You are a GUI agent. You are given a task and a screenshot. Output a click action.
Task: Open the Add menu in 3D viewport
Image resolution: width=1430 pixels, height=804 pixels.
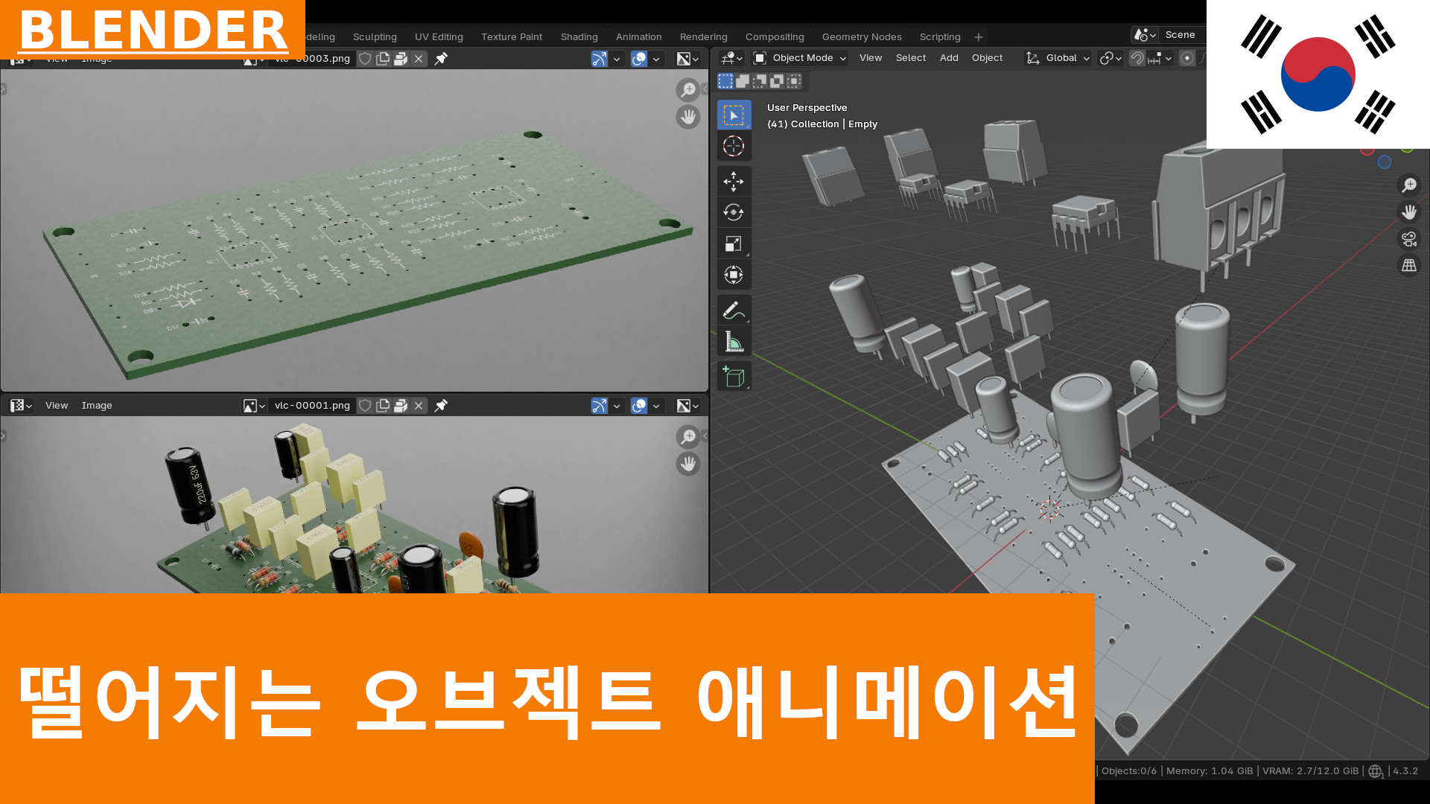coord(949,58)
